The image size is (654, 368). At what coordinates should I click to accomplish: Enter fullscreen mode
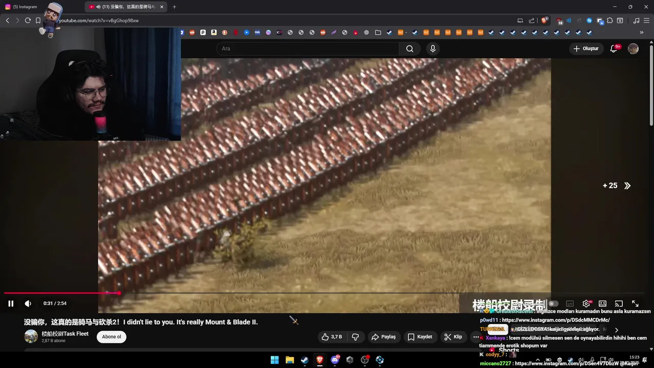pos(635,304)
